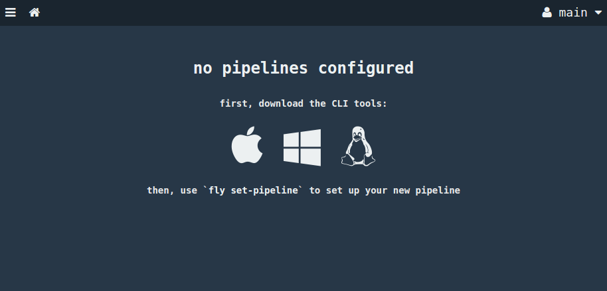Viewport: 607px width, 291px height.
Task: Click the 'first, download the CLI tools:' text
Action: 303,103
